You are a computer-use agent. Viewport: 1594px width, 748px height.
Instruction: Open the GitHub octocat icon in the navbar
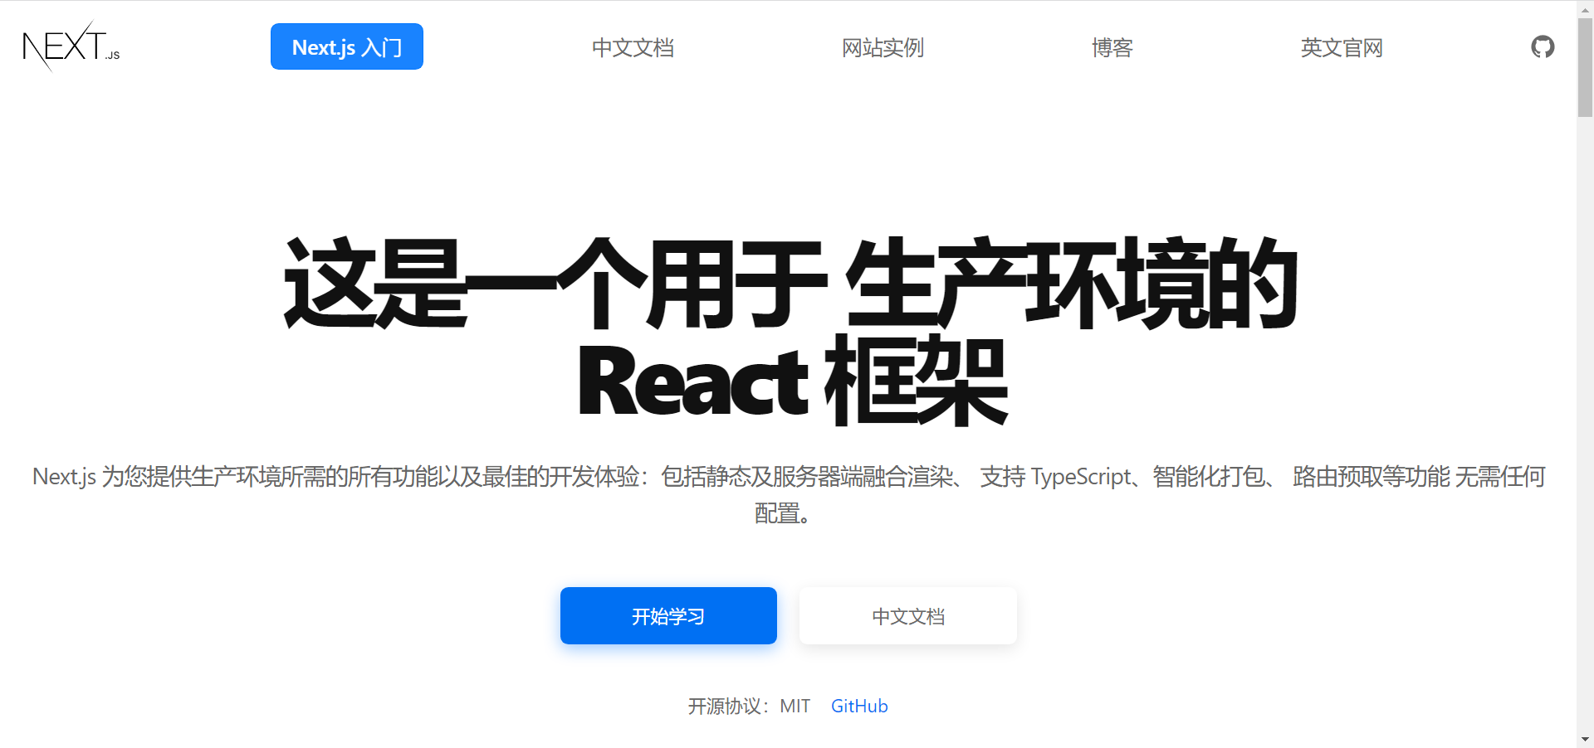[x=1543, y=47]
